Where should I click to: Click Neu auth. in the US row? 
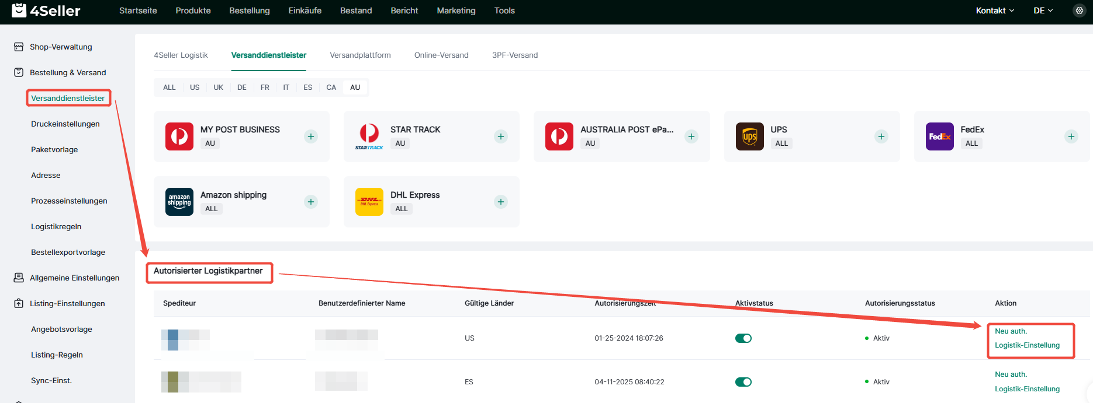click(1011, 331)
